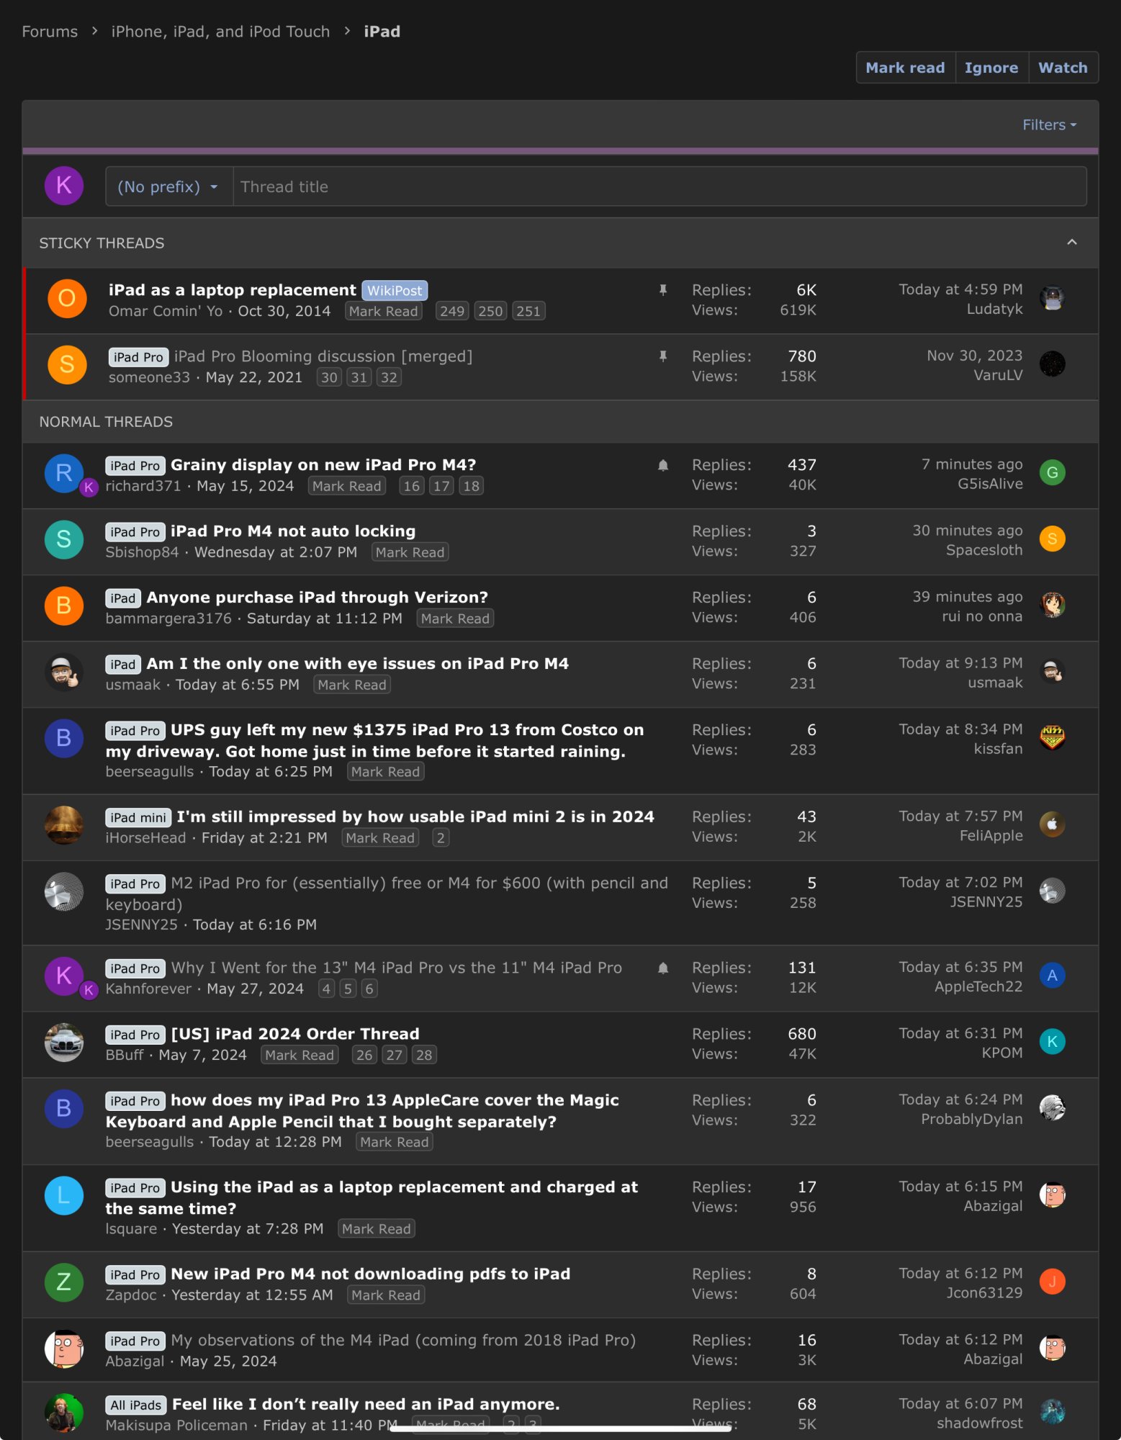Open richard371 blue R avatar
The width and height of the screenshot is (1121, 1440).
click(x=64, y=473)
